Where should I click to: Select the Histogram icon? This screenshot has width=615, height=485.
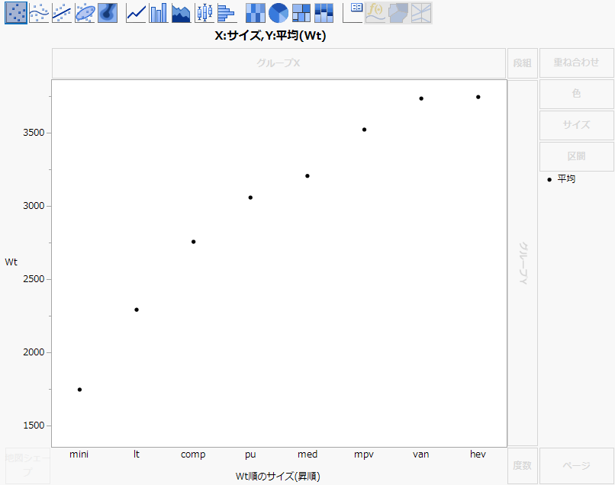click(x=227, y=13)
